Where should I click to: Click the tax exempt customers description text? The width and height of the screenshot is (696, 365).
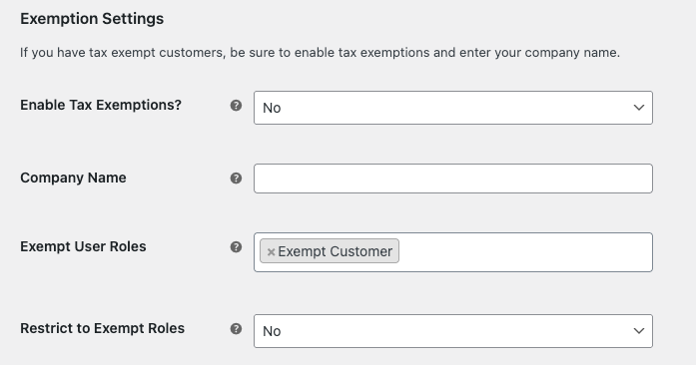pyautogui.click(x=320, y=52)
